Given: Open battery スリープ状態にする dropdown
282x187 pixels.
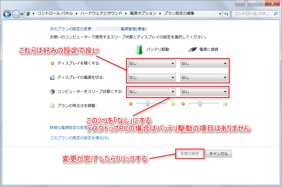Looking at the screenshot, I should pos(152,92).
